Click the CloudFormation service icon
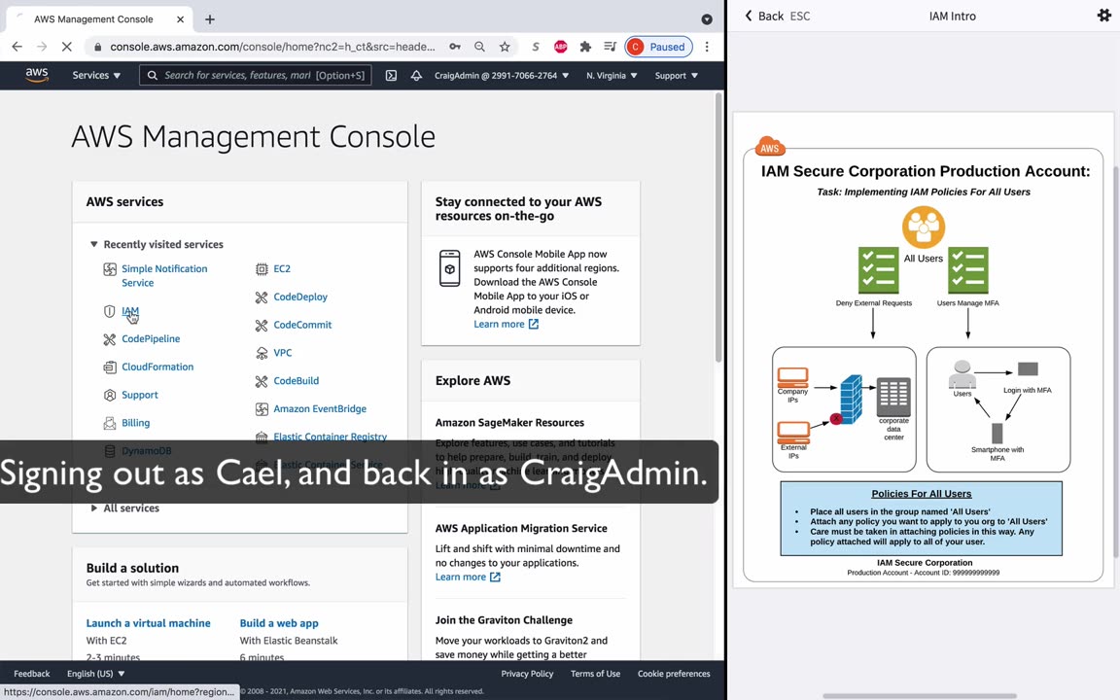Viewport: 1120px width, 700px height. 109,367
